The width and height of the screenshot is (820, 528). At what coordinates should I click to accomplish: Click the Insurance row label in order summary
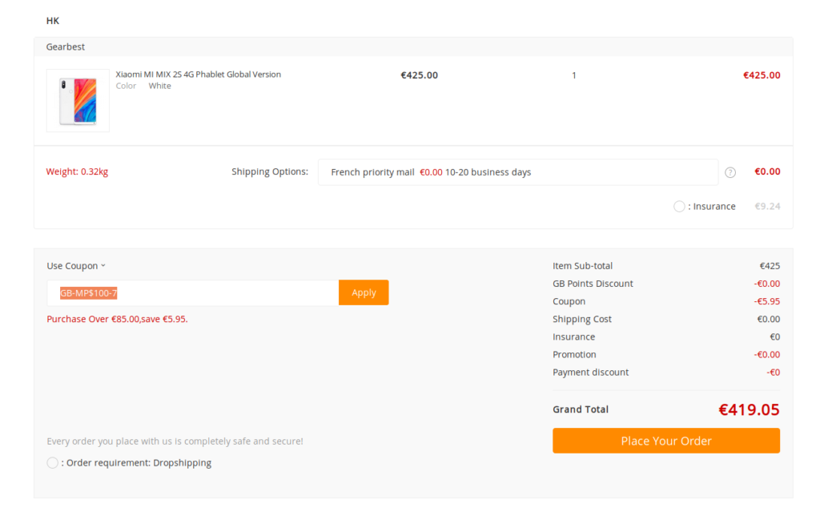573,337
